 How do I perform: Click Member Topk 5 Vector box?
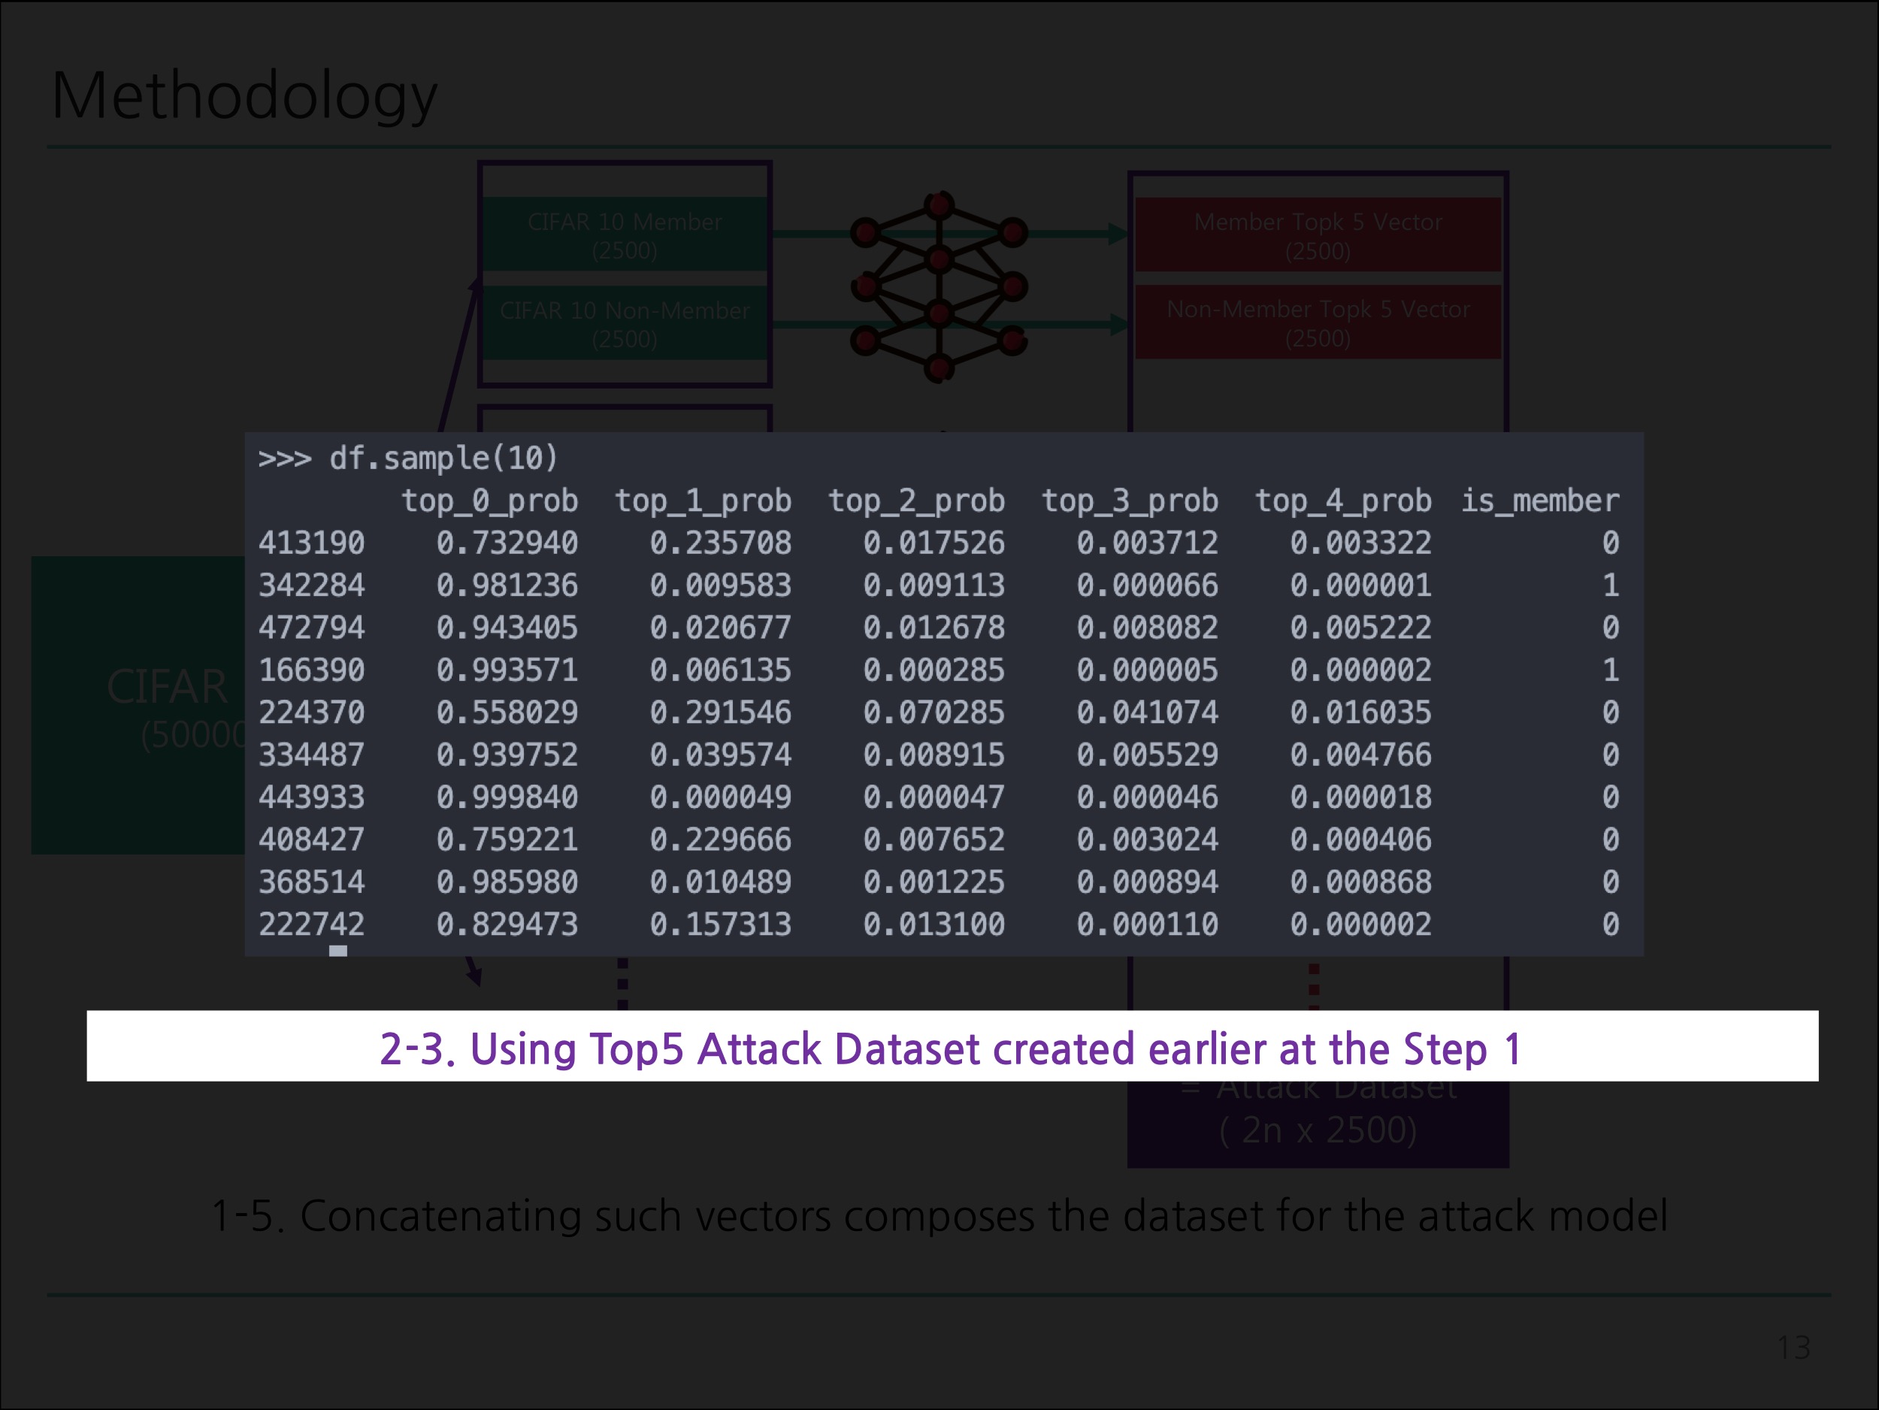pyautogui.click(x=1318, y=235)
